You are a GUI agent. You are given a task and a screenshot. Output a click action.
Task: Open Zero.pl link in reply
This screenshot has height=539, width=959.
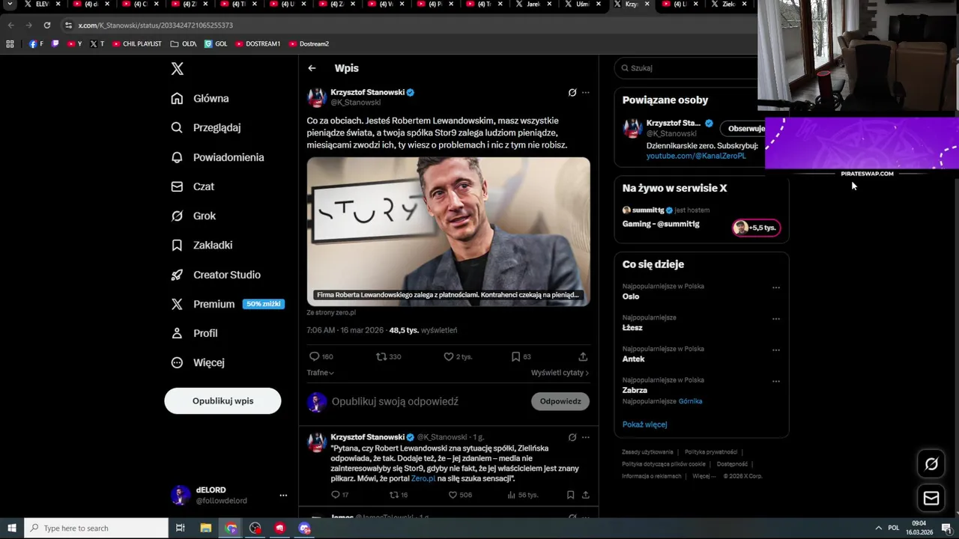point(423,478)
